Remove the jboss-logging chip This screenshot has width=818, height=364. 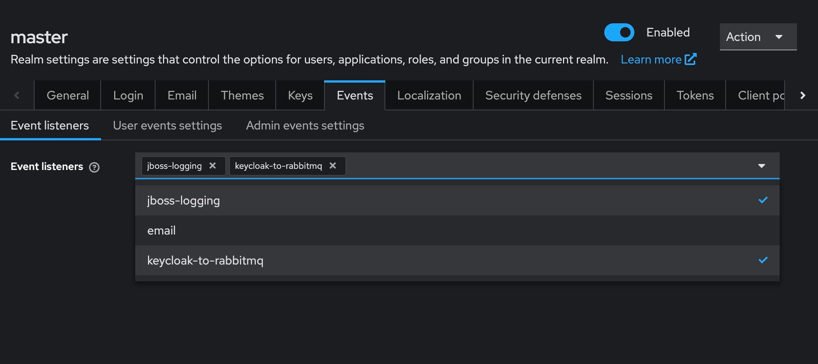click(x=213, y=165)
